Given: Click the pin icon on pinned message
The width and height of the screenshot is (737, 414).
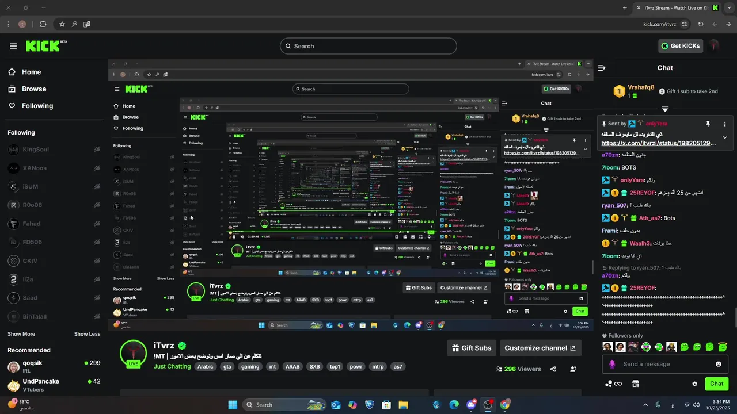Looking at the screenshot, I should tap(708, 124).
